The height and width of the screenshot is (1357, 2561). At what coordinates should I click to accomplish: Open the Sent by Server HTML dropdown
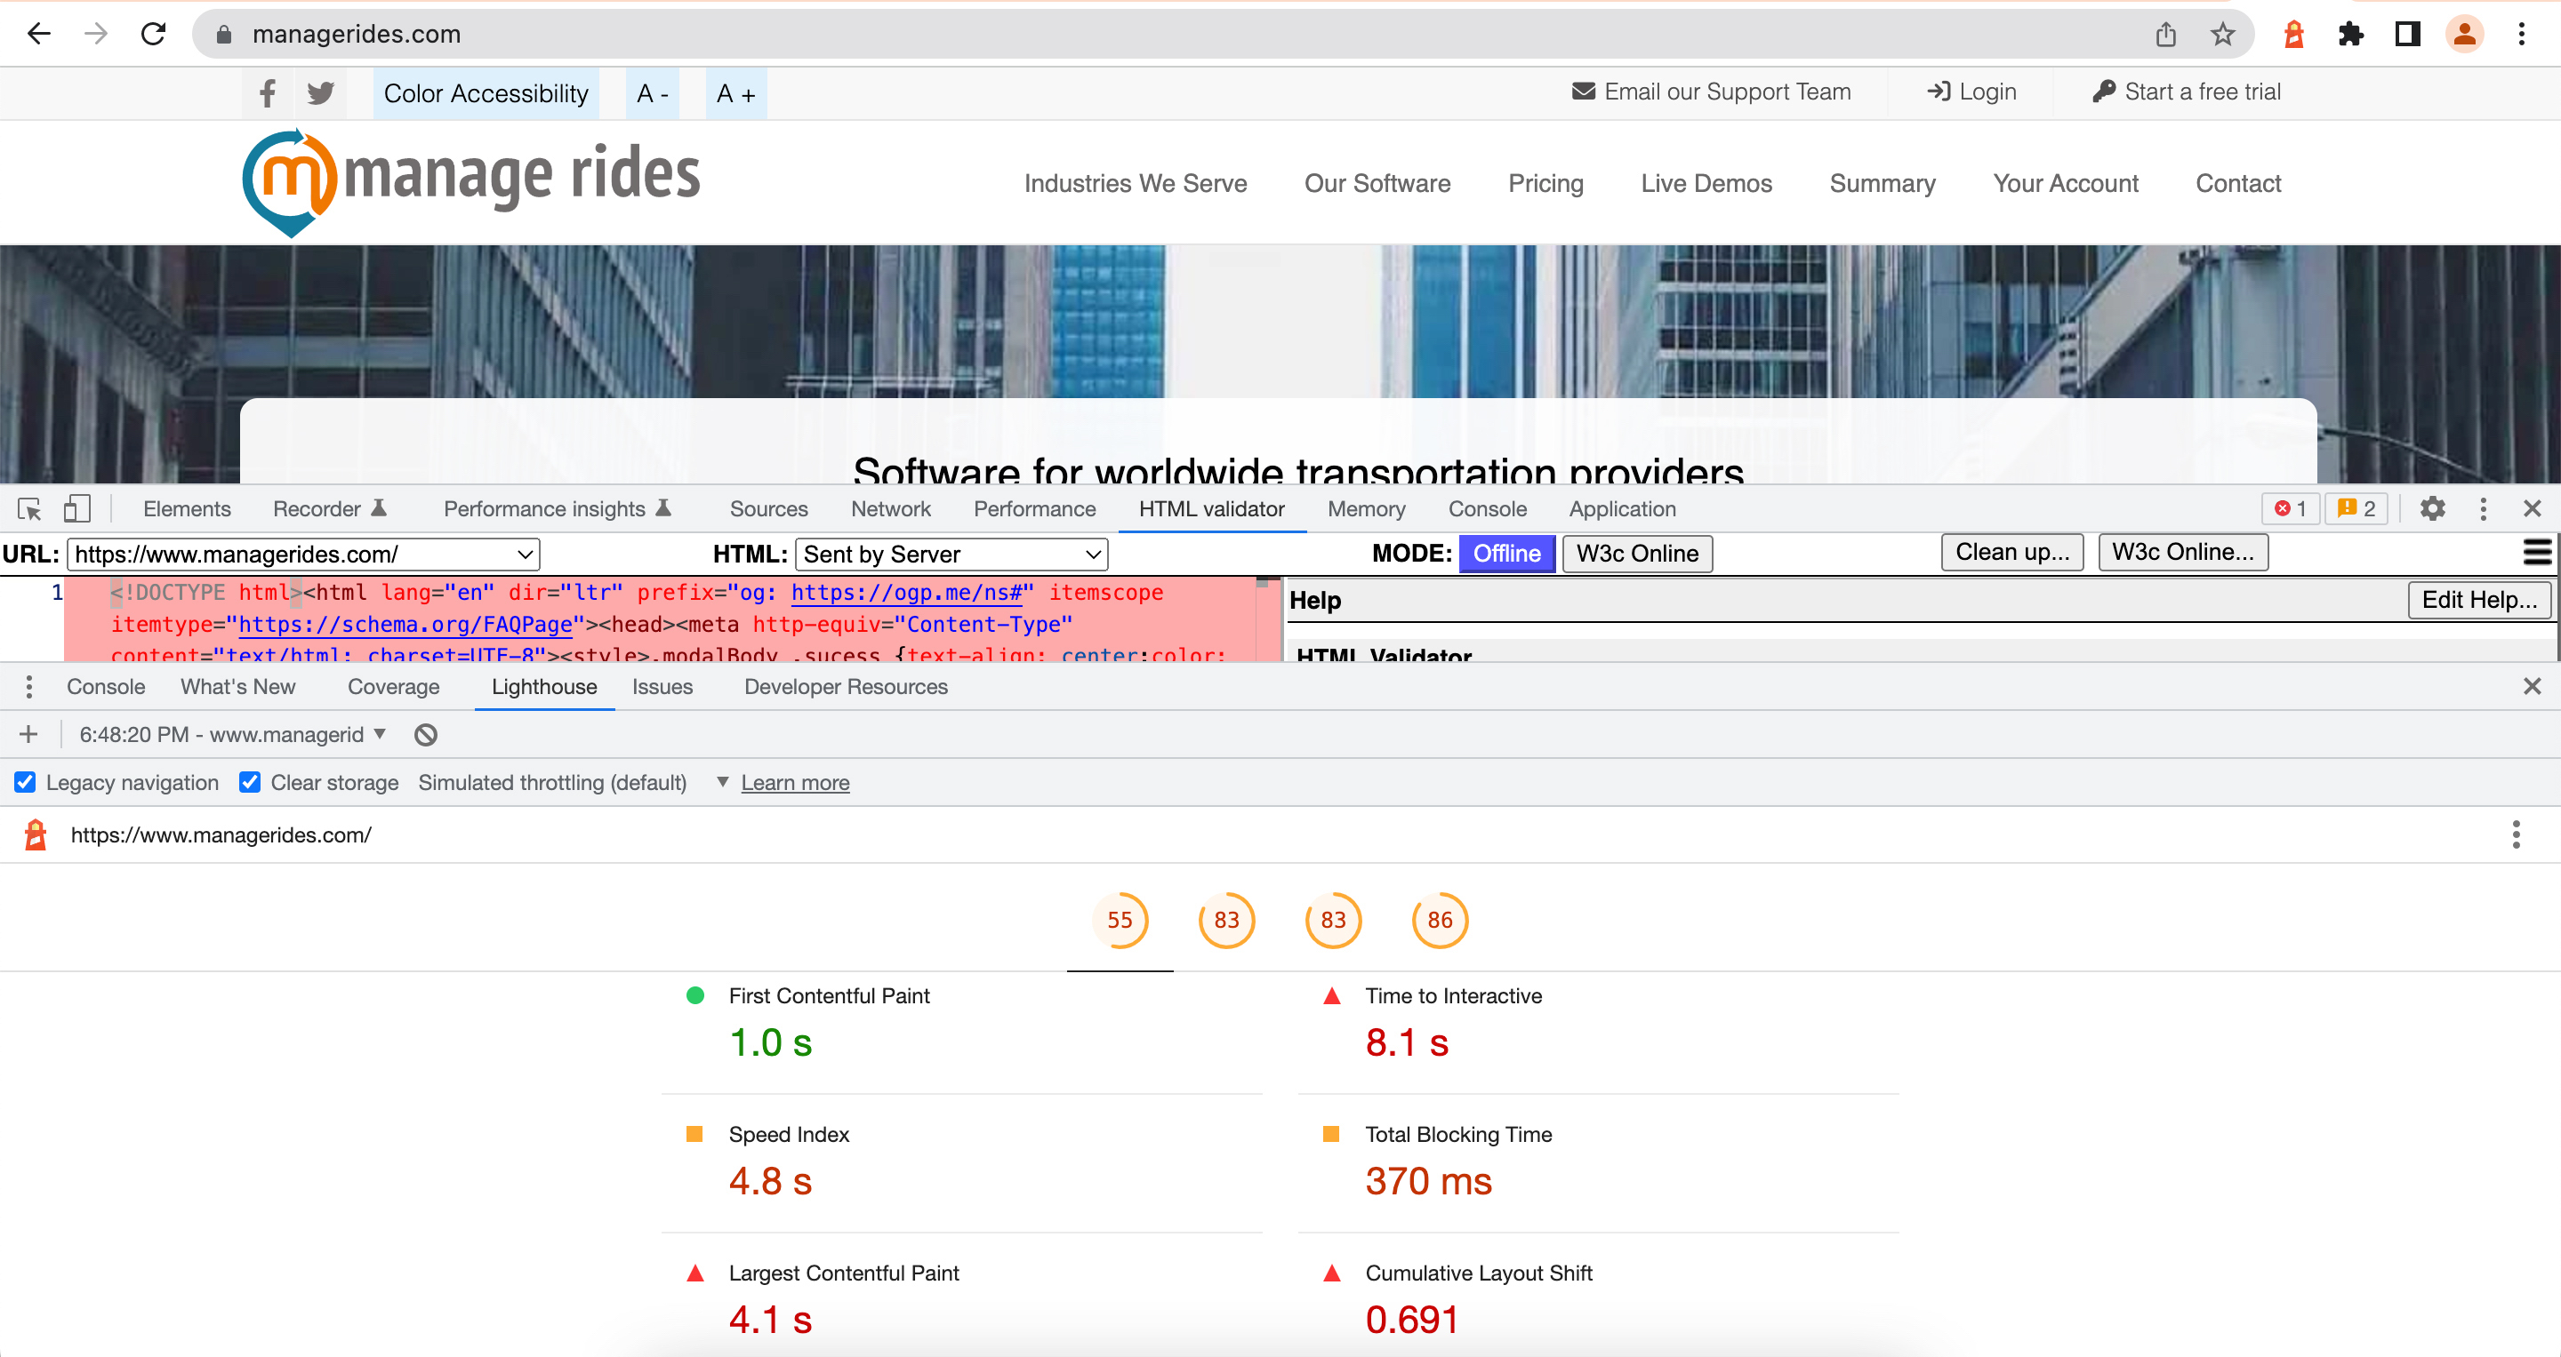click(x=951, y=554)
